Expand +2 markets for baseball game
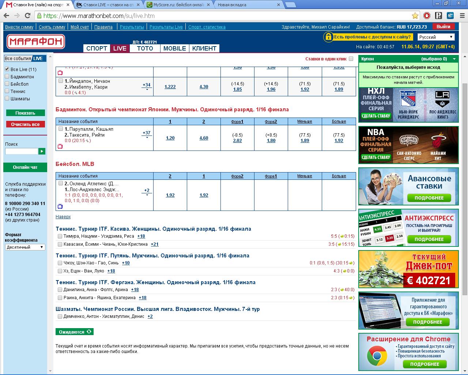The image size is (468, 375). tap(147, 192)
